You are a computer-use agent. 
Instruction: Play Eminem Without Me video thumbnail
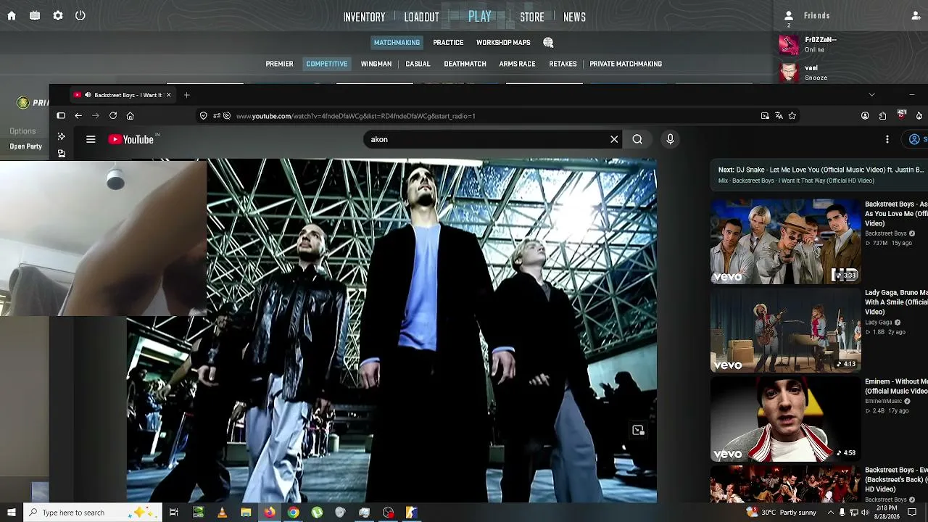(785, 419)
